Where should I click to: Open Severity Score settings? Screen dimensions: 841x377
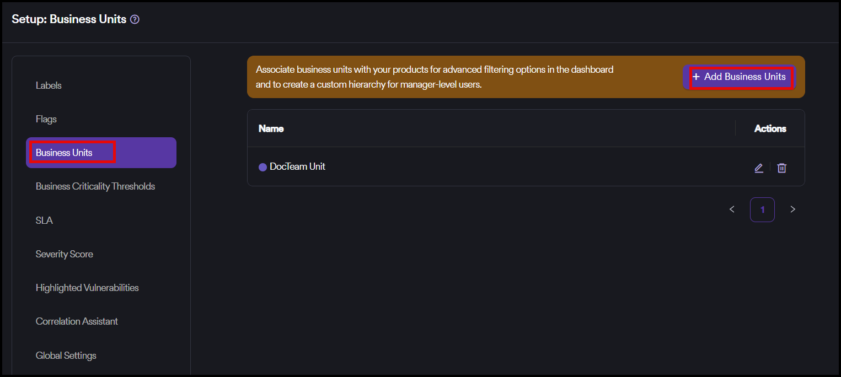click(65, 254)
